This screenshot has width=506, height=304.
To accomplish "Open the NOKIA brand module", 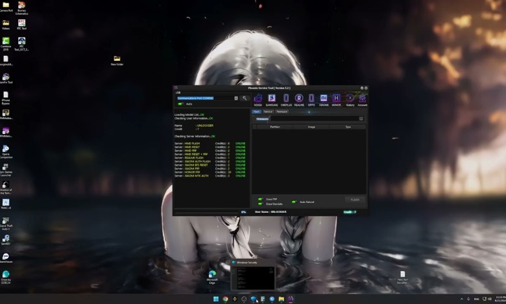I will click(x=258, y=100).
